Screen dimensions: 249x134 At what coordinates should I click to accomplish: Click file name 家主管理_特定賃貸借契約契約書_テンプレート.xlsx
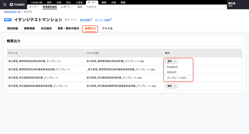tap(114, 78)
